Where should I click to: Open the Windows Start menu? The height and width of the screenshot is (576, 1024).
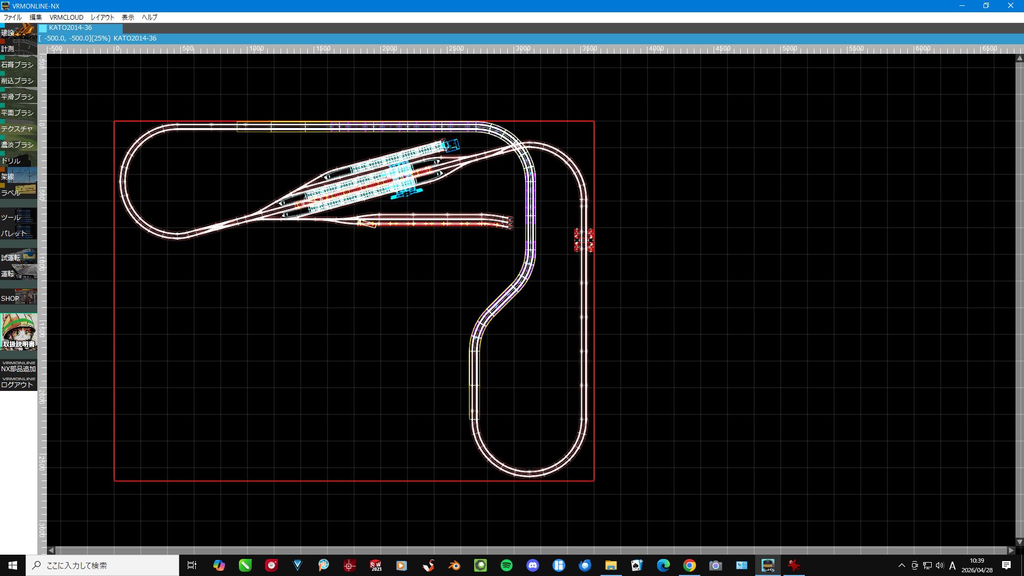pyautogui.click(x=13, y=565)
